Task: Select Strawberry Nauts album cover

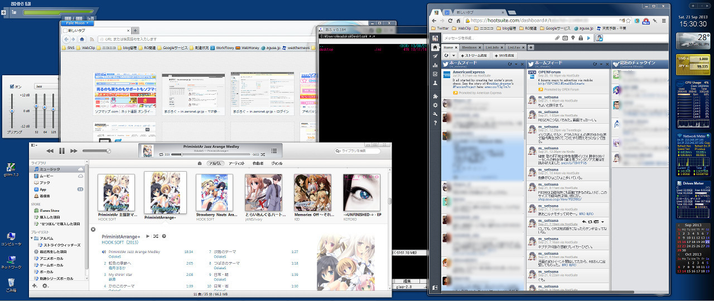Action: click(x=214, y=192)
